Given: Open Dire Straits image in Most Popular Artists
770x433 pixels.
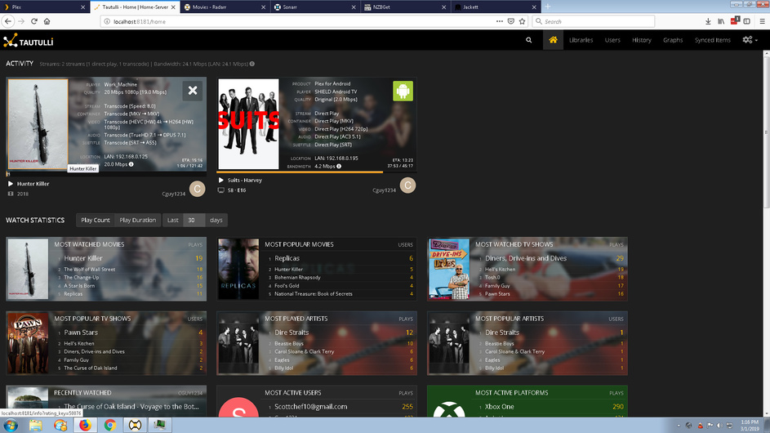Looking at the screenshot, I should point(449,343).
